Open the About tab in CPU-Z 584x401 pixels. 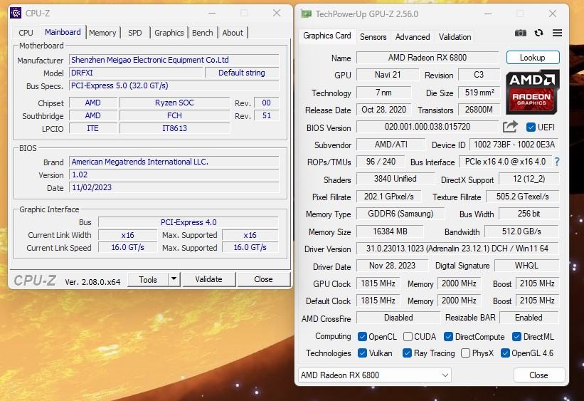tap(233, 33)
